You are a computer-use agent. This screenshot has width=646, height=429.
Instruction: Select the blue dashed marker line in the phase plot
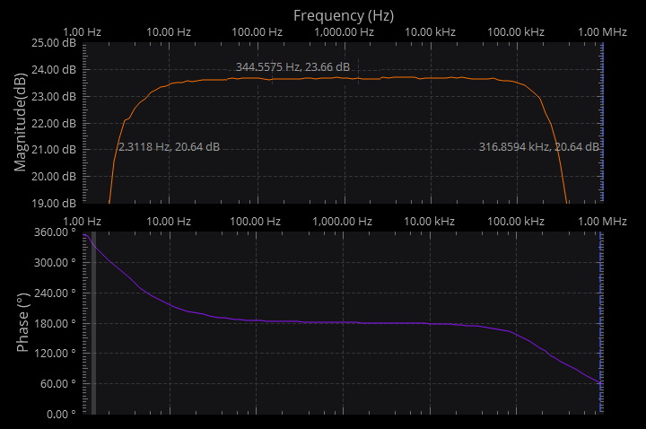coord(601,323)
